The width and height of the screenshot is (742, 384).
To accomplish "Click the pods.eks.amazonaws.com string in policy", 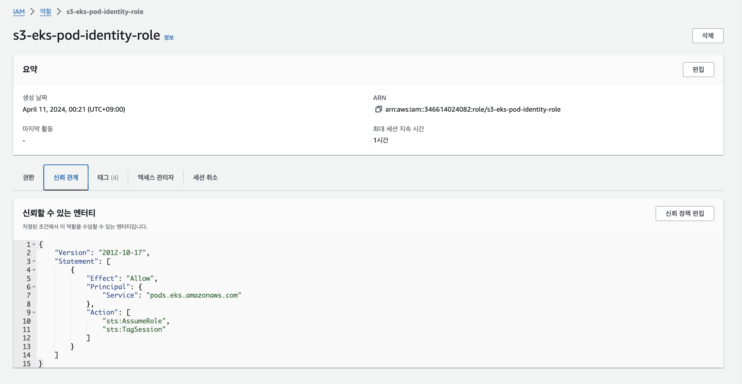I will click(194, 295).
